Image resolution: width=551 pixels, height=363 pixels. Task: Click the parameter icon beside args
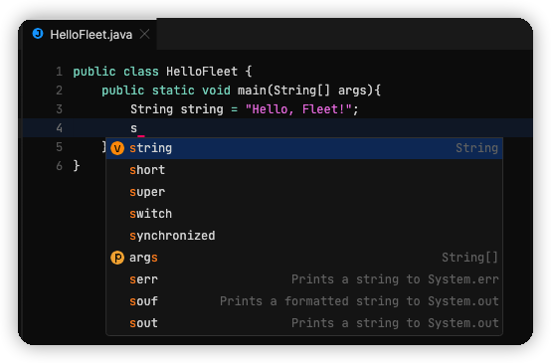tap(117, 258)
